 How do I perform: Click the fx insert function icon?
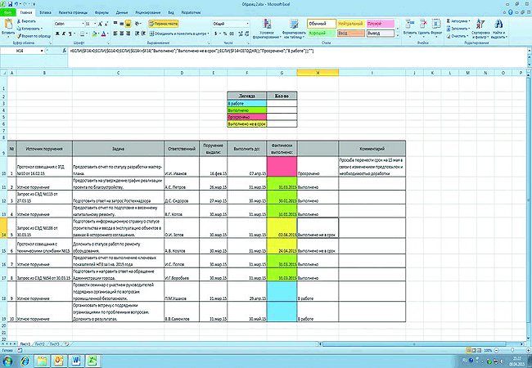coord(65,51)
